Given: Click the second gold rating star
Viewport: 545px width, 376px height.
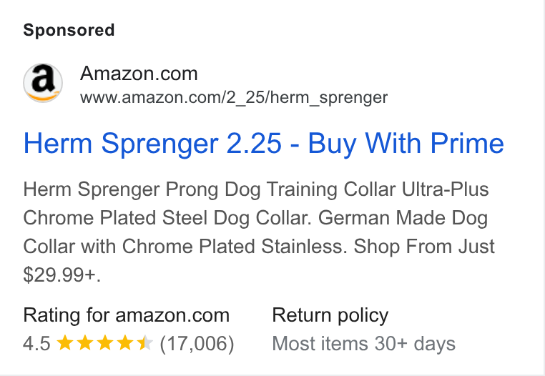Looking at the screenshot, I should coord(85,342).
